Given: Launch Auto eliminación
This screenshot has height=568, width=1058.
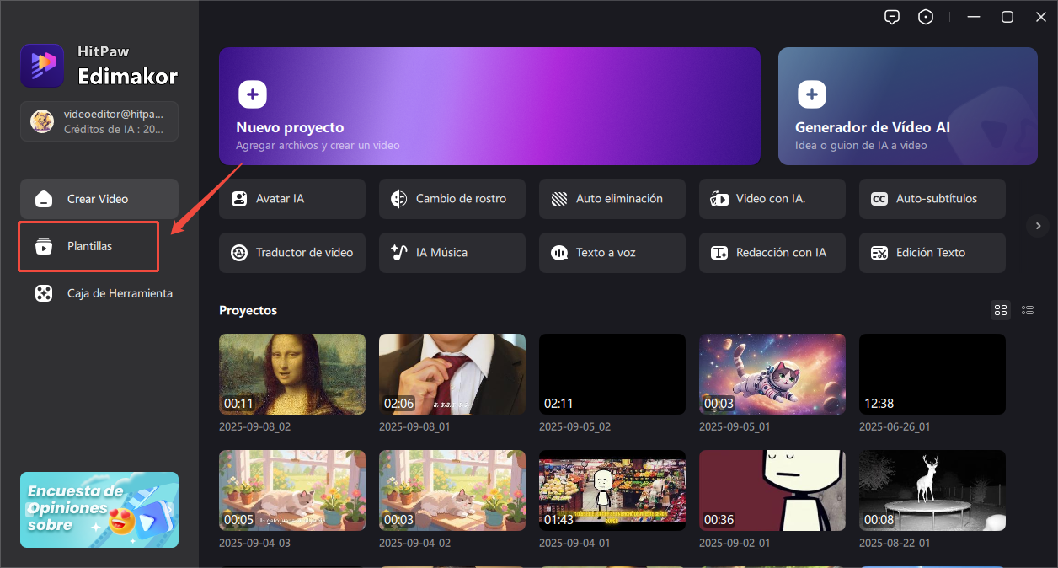Looking at the screenshot, I should coord(612,198).
